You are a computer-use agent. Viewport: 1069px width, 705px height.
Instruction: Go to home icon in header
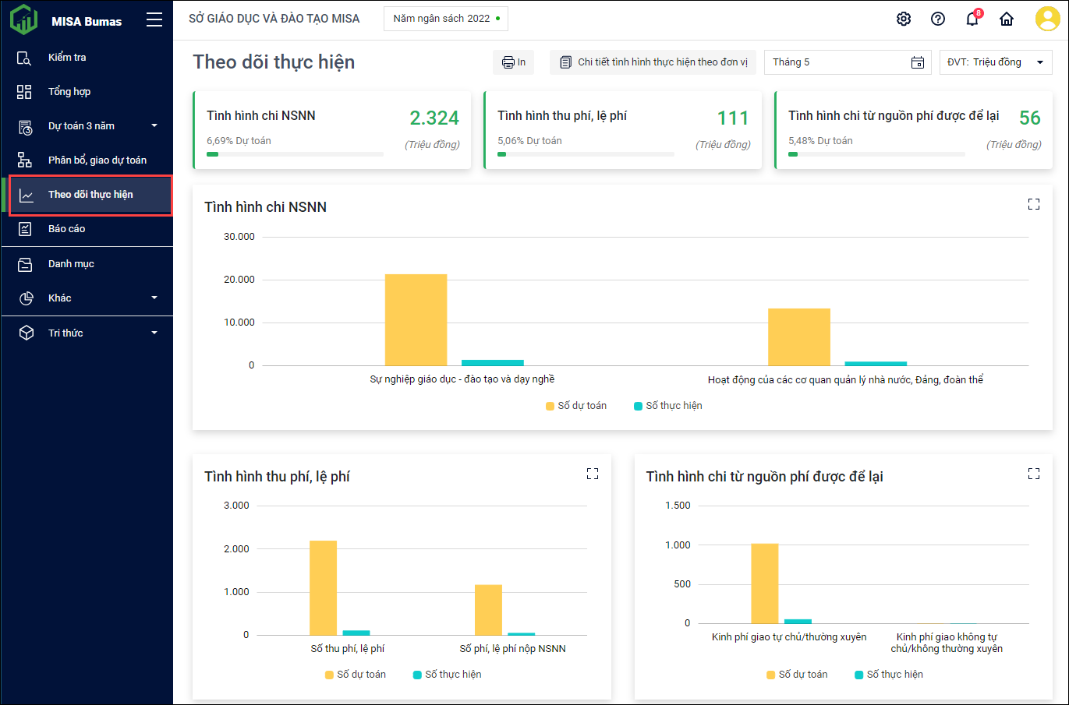pyautogui.click(x=1006, y=19)
